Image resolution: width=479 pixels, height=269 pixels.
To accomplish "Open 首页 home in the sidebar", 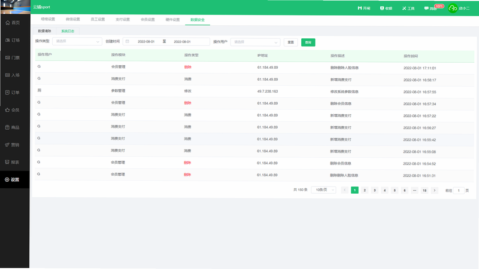I will pyautogui.click(x=13, y=23).
